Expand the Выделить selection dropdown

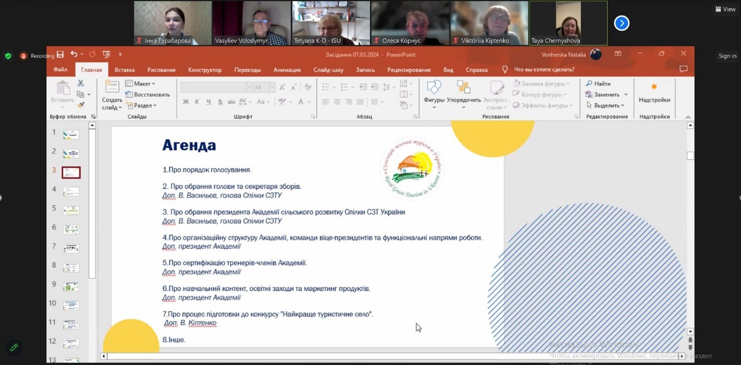click(606, 105)
